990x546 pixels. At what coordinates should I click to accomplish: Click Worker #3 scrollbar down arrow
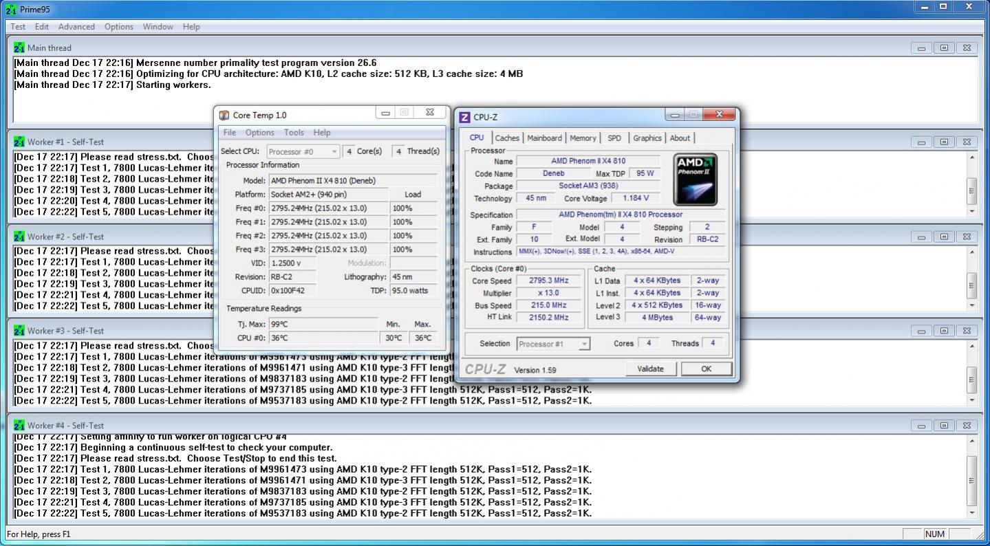click(971, 400)
